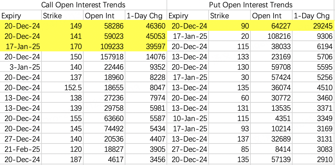Screen dimensions: 335x165
Task: Select highlighted put open interest 64227
Action: click(271, 26)
